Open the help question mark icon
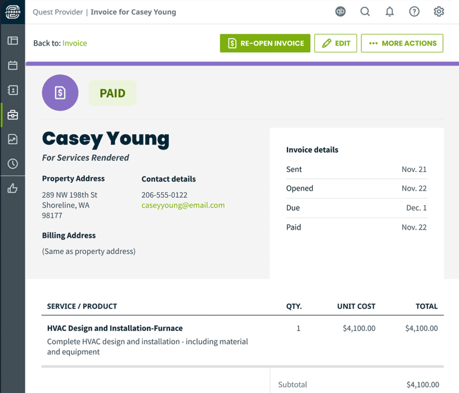 click(x=414, y=12)
